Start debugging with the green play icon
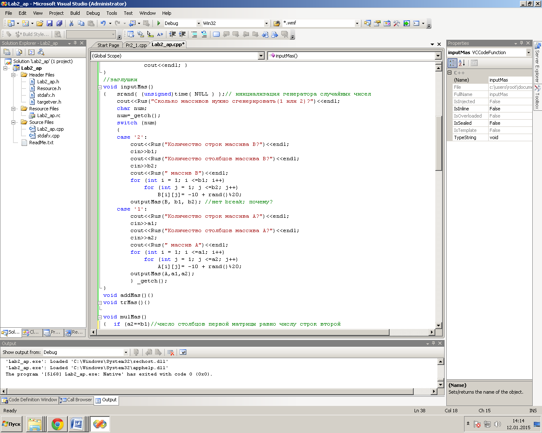Screen dimensions: 542x433 159,23
